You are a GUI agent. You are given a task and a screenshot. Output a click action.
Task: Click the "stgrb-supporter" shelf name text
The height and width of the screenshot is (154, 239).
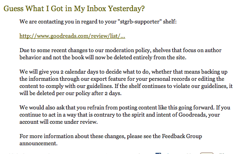140,21
